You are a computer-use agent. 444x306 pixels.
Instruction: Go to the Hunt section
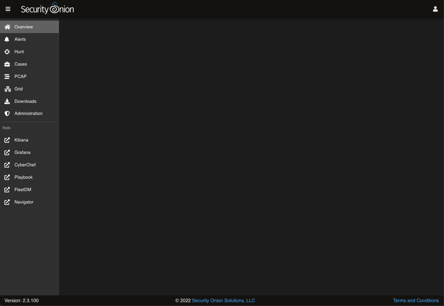29,52
